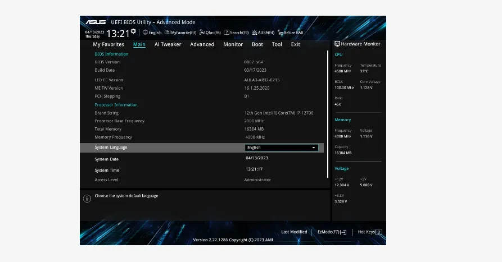Open the Advanced tab
The image size is (502, 262).
[x=202, y=44]
